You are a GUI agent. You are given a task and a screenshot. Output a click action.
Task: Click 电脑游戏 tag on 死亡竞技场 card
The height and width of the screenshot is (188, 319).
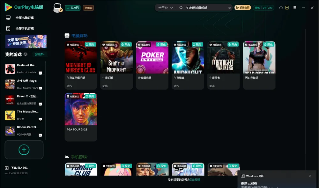(x=251, y=44)
